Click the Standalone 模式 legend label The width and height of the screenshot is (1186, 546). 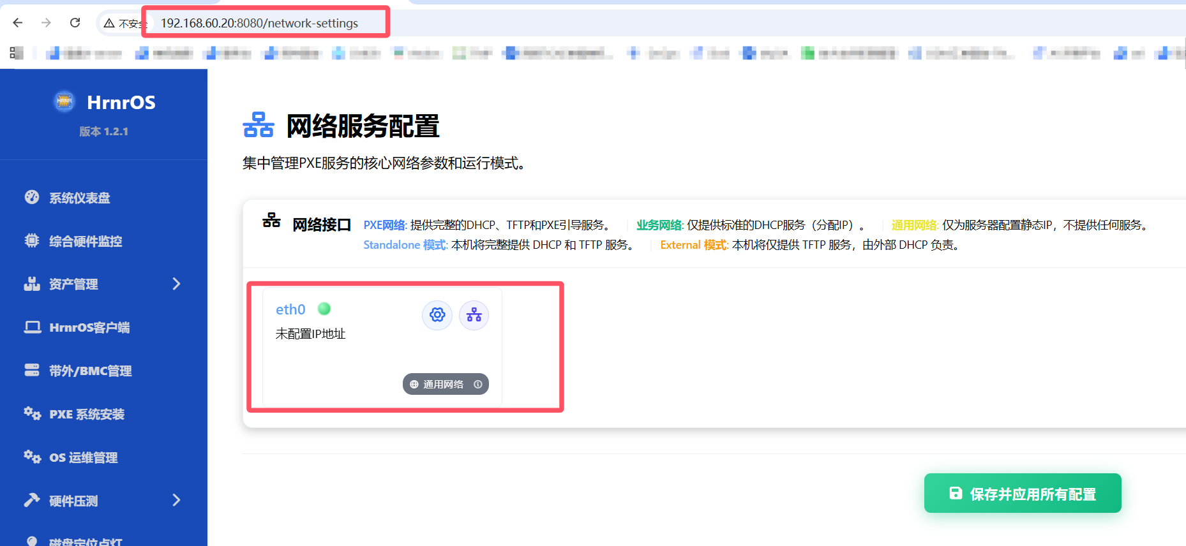(405, 245)
